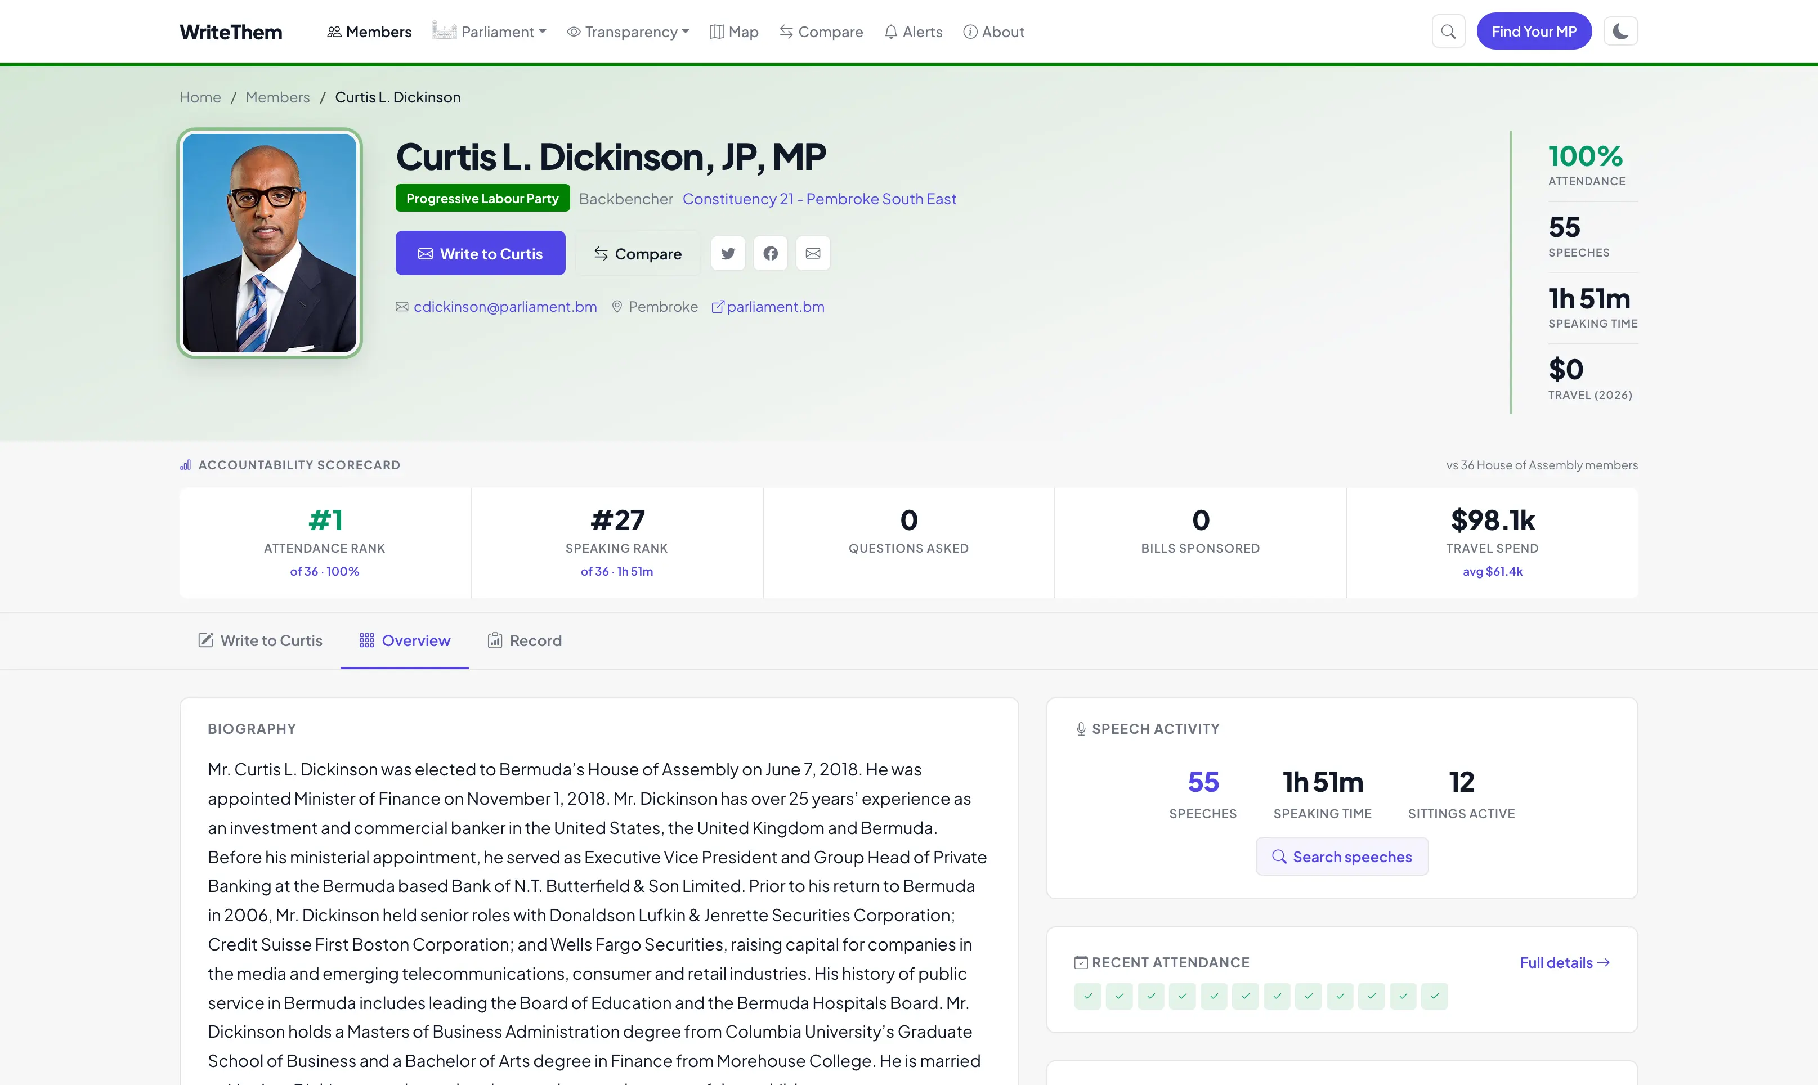Click the last attendance checkmark box
The width and height of the screenshot is (1818, 1085).
point(1434,997)
